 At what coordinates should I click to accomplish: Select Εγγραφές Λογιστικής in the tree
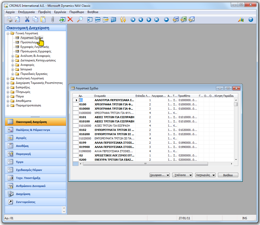tap(35, 47)
